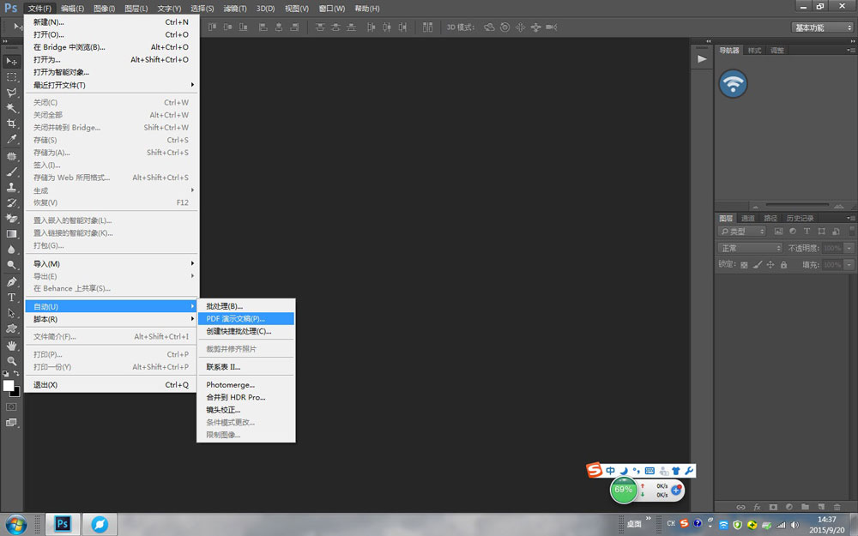Click the volume speaker icon in the system tray

tap(795, 525)
